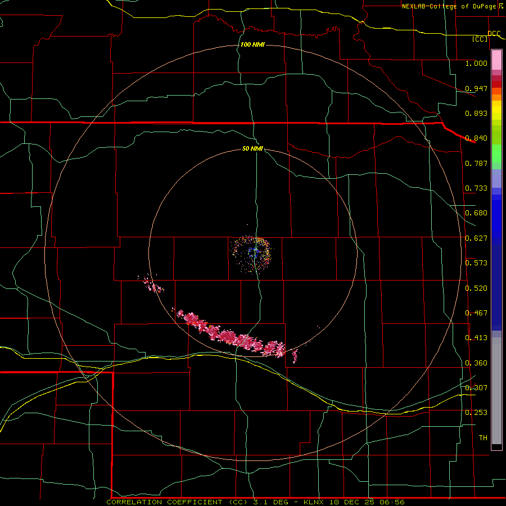
Task: Click the NEXLAB-College of DuPage header text
Action: [449, 6]
